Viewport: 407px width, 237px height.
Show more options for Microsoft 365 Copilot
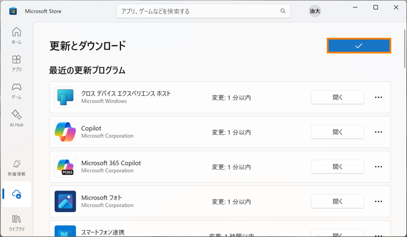pyautogui.click(x=378, y=167)
